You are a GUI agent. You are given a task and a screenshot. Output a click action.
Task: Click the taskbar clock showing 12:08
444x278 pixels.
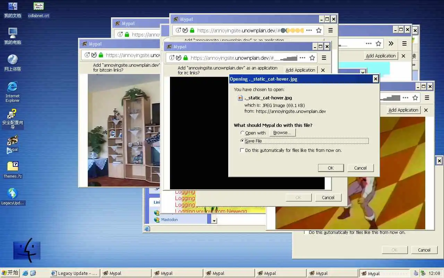tap(434, 273)
